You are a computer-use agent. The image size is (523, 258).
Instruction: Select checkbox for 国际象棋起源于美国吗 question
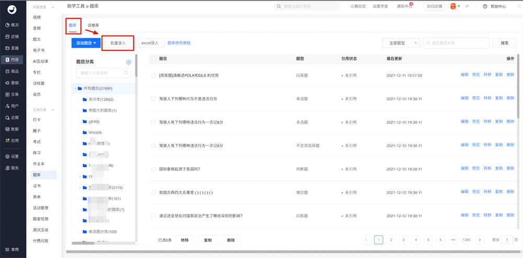click(153, 169)
